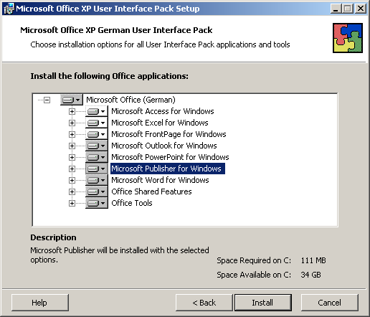Select Microsoft PowerPoint for Windows tree item
370x317 pixels.
point(170,157)
